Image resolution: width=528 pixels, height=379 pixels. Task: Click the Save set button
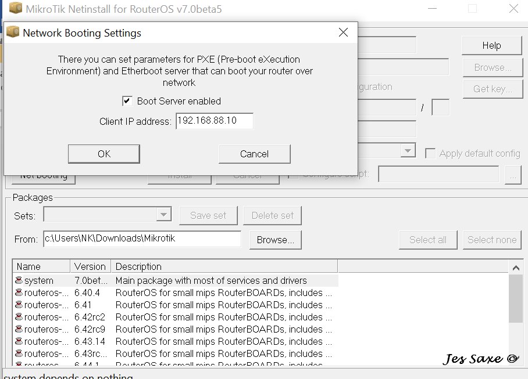pyautogui.click(x=208, y=215)
